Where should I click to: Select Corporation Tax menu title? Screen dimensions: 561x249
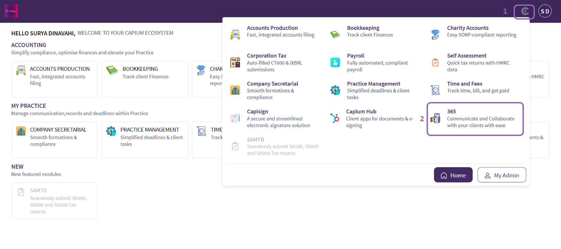266,56
